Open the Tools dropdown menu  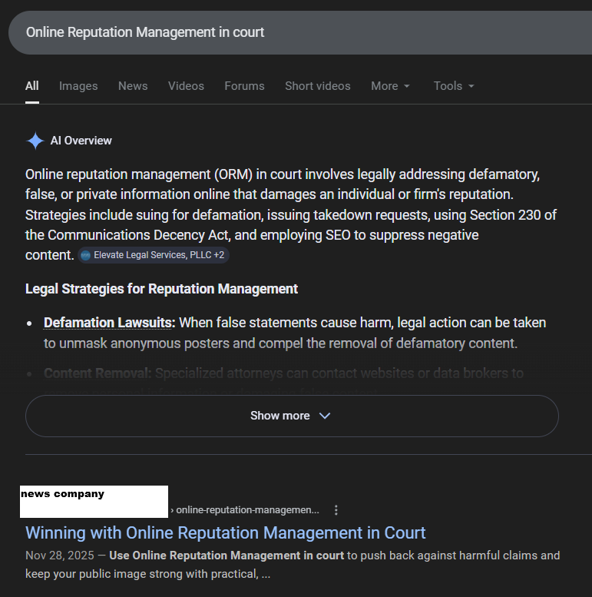pos(454,86)
